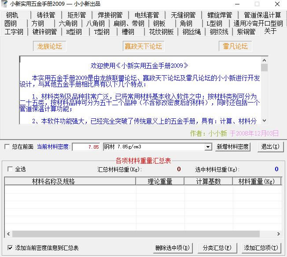The image size is (287, 257).
Task: Uncheck 添加当前密度信息到汇总表
Action: click(10, 248)
